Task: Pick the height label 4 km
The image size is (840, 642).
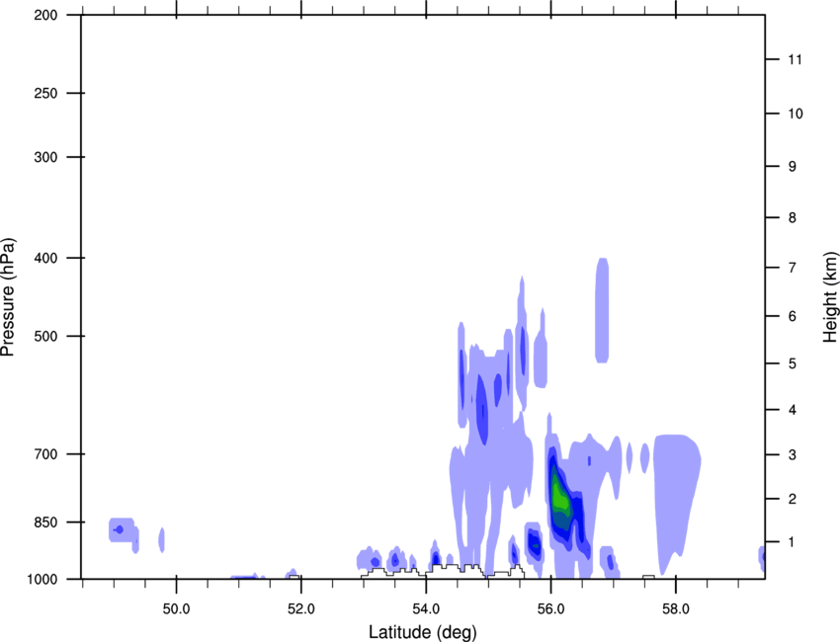Action: point(793,410)
